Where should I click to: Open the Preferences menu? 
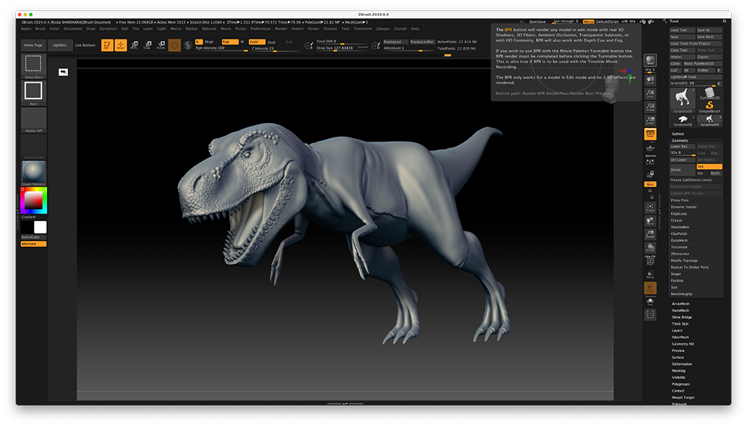[x=261, y=28]
